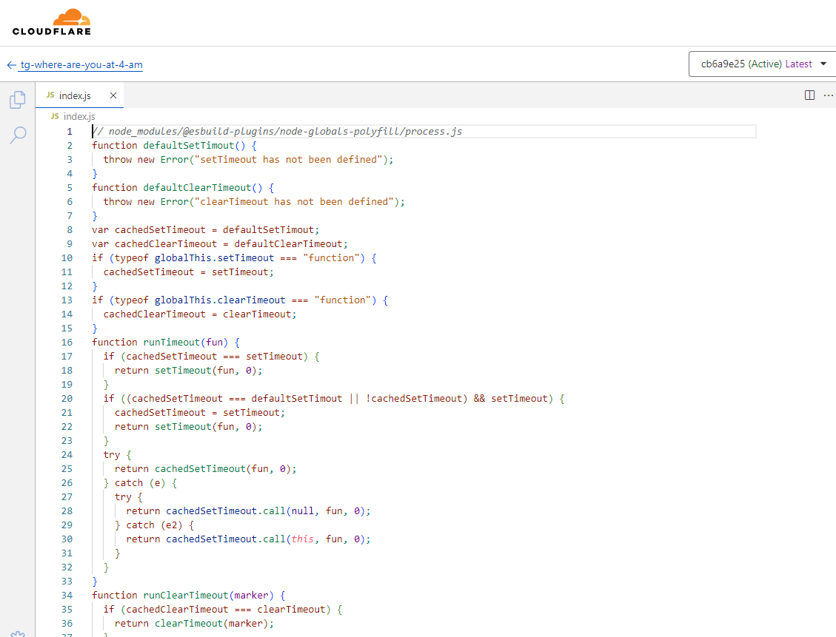This screenshot has width=836, height=637.
Task: Open the Manage gear at sidebar bottom
Action: [x=18, y=633]
